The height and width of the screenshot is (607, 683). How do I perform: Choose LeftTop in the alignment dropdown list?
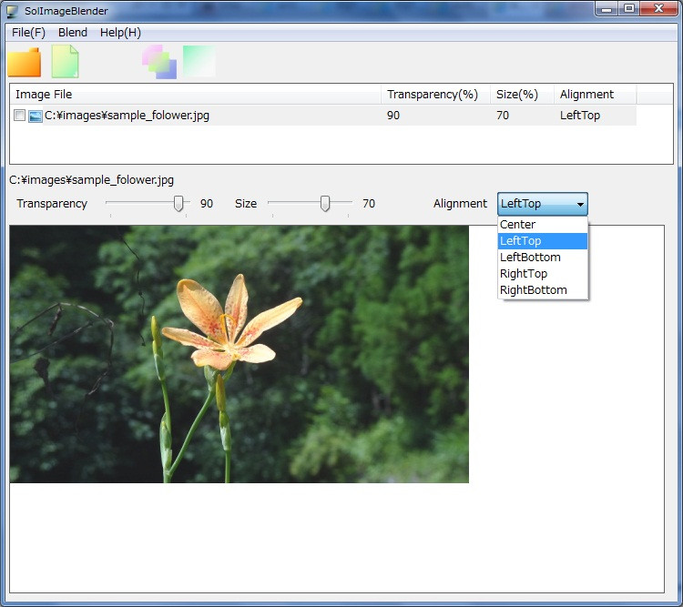[x=543, y=241]
